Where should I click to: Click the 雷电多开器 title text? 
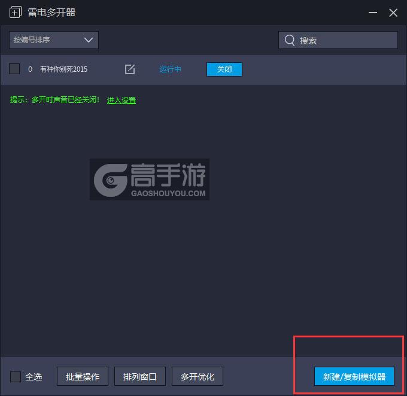point(51,13)
